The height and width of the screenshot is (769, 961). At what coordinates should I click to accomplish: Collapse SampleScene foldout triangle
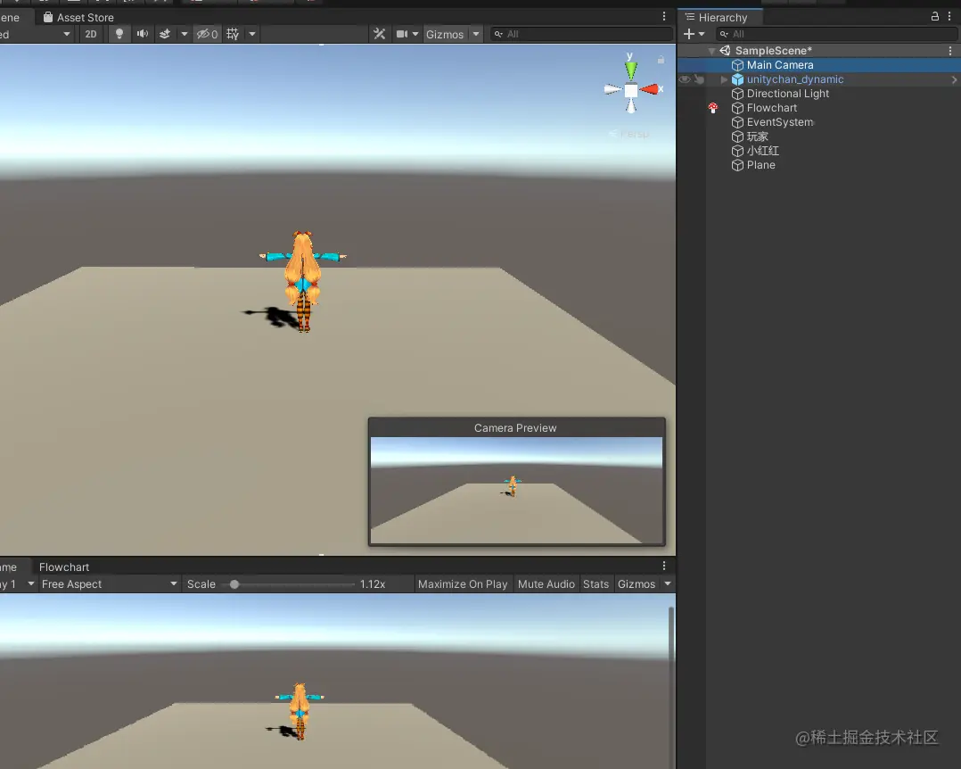[711, 51]
